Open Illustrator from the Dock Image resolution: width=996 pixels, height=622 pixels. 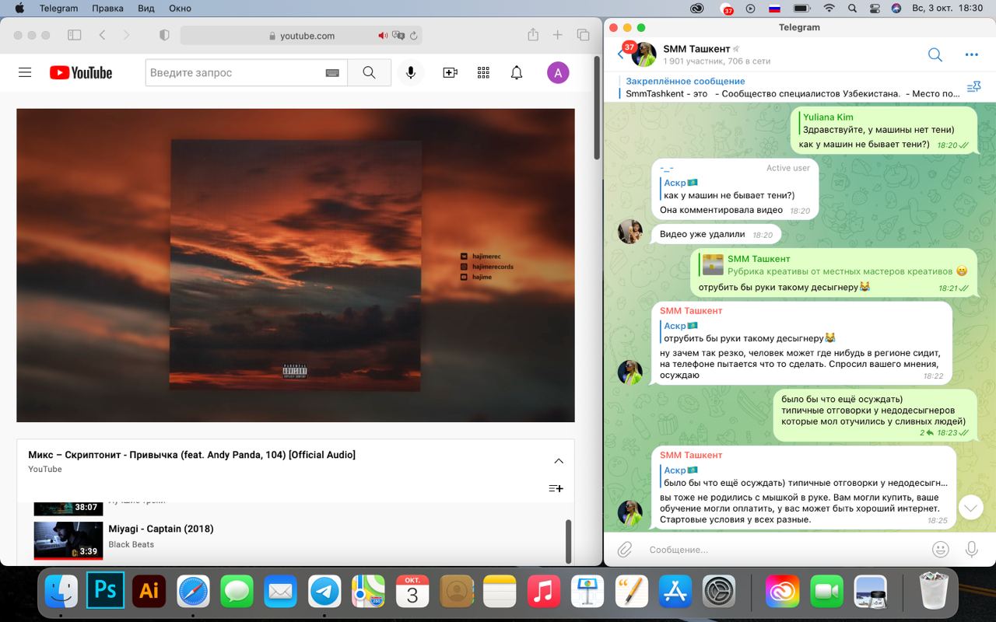(x=149, y=591)
